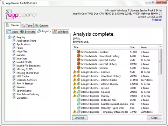Screen dimensions: 168x126
Task: Click scrollbar up arrow in results list
Action: point(160,47)
